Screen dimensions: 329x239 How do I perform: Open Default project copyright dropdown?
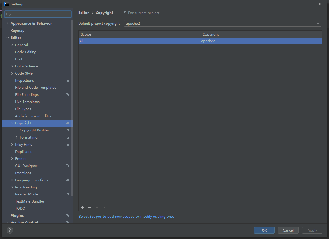223,24
